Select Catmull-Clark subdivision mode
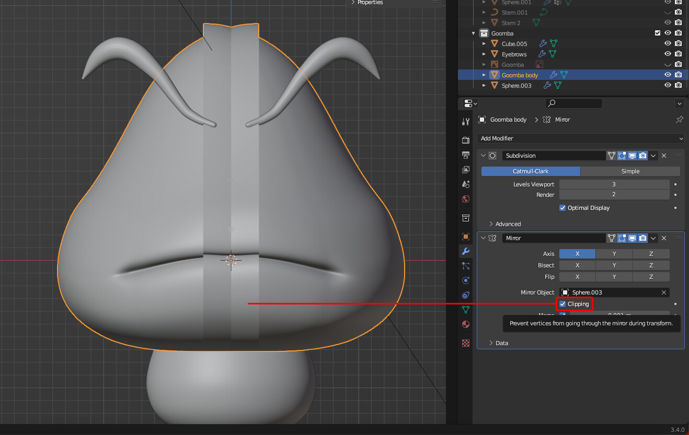This screenshot has height=435, width=689. (531, 171)
